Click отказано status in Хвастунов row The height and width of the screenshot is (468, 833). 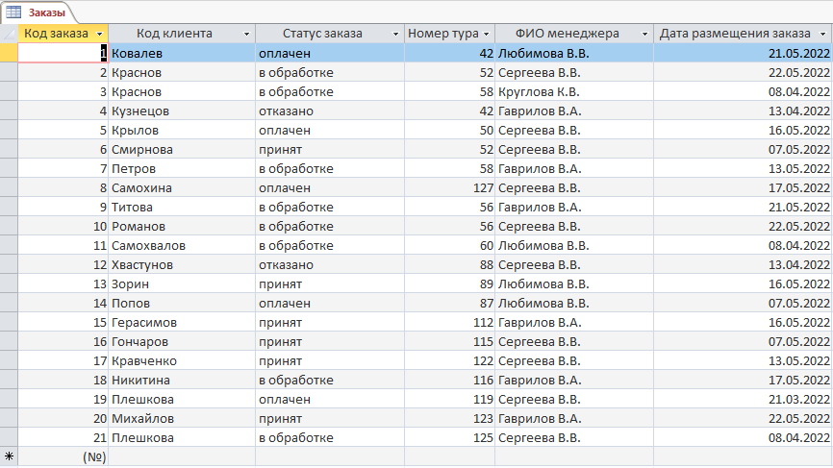(330, 265)
